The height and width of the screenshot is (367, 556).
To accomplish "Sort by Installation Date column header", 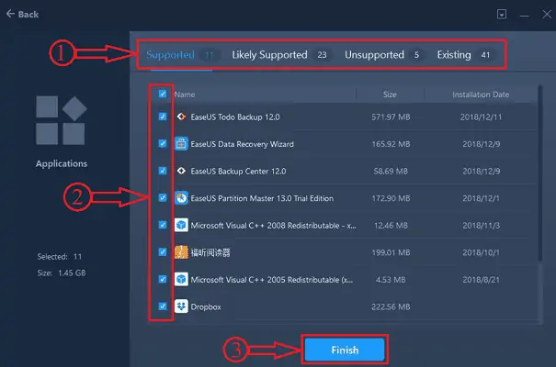I will (481, 95).
